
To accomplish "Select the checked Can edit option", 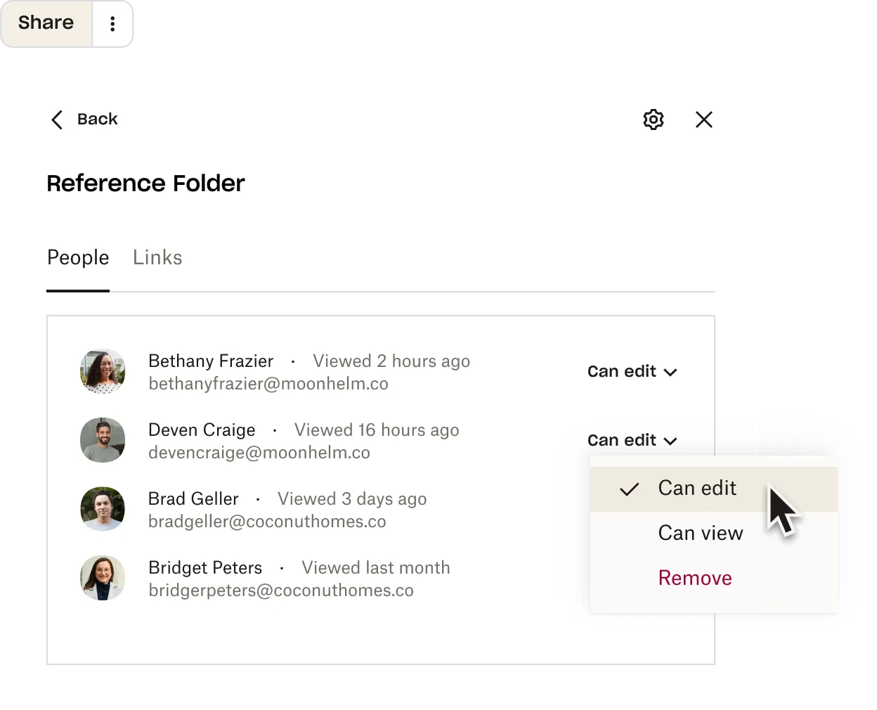I will (696, 488).
